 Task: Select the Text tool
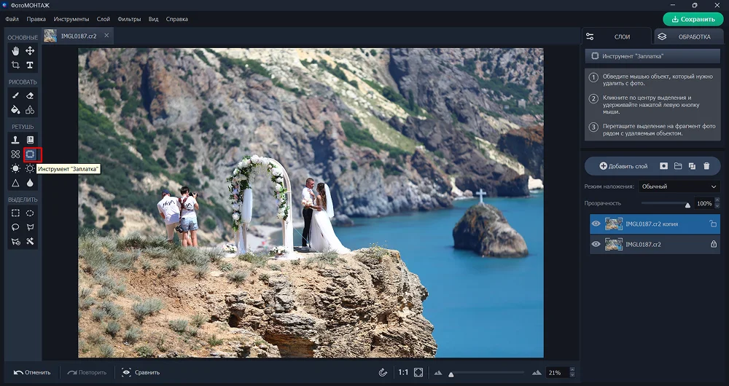coord(30,65)
